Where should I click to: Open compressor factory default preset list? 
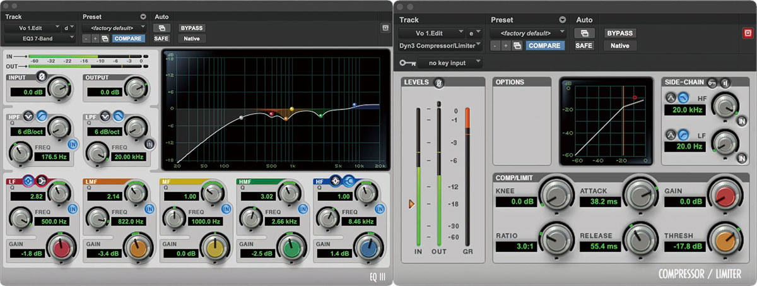tap(528, 33)
